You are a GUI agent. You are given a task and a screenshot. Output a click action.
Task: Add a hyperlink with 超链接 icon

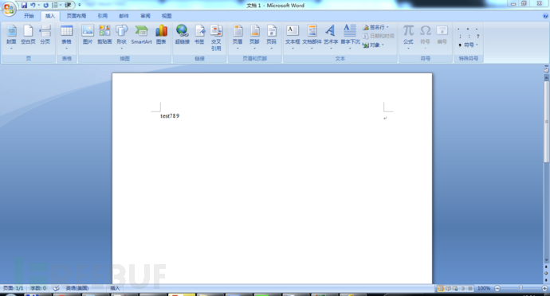pos(182,35)
